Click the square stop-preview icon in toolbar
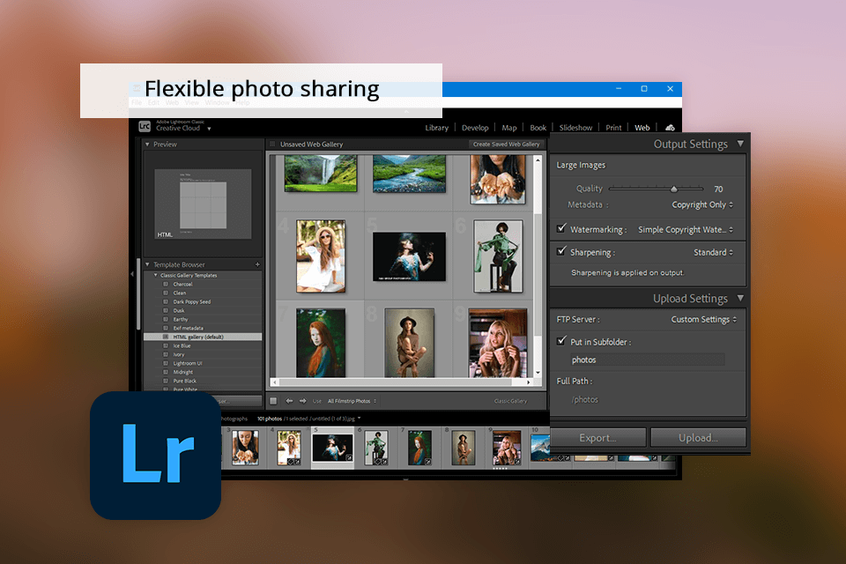Image resolution: width=846 pixels, height=564 pixels. pyautogui.click(x=273, y=401)
